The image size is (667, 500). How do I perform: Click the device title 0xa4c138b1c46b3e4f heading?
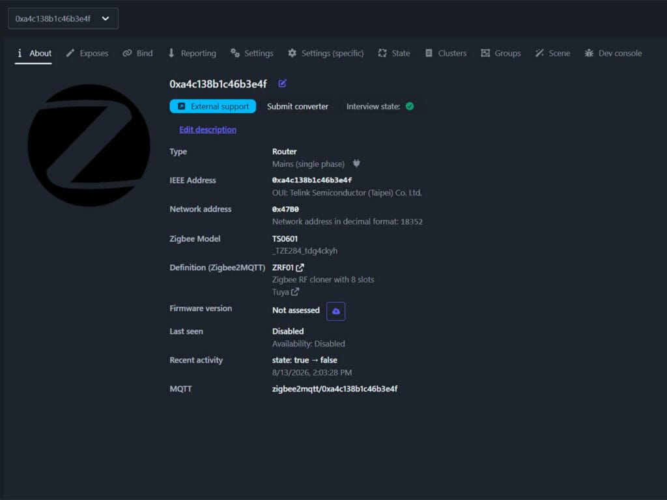pyautogui.click(x=218, y=84)
